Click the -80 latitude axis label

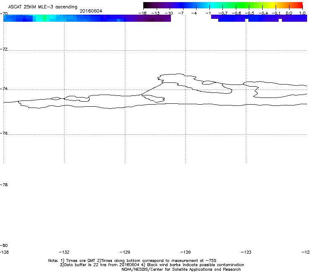pyautogui.click(x=4, y=246)
